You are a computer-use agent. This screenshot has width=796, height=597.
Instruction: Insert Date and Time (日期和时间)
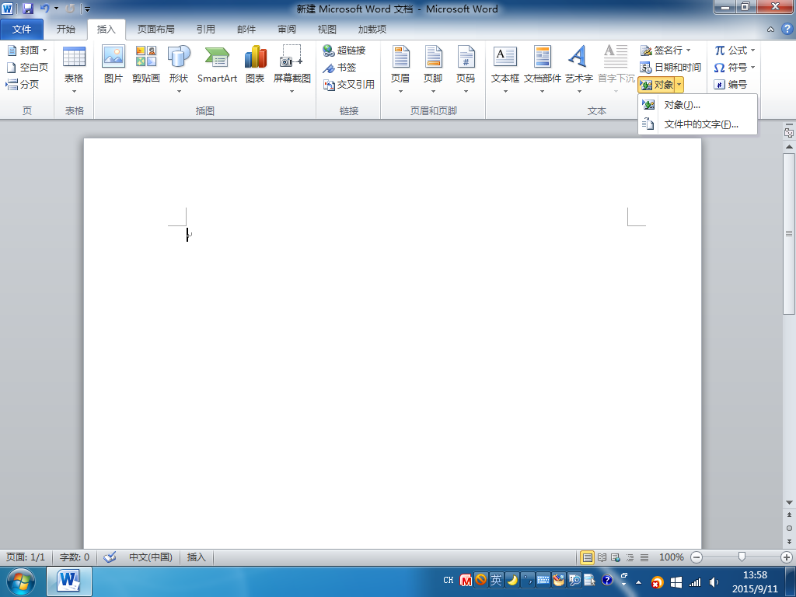[x=670, y=67]
